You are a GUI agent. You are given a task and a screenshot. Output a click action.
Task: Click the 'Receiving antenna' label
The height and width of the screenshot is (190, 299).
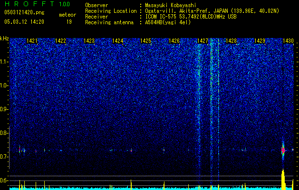pyautogui.click(x=109, y=22)
